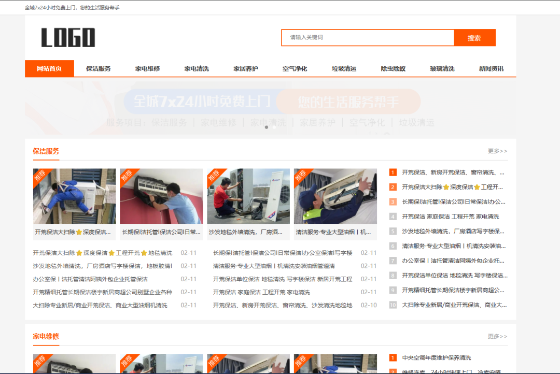Click rank 1 item 开荒保洁、新房开荒保洁

[x=453, y=172]
